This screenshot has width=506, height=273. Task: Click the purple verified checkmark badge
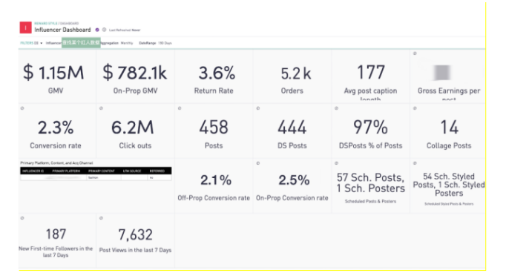(97, 30)
